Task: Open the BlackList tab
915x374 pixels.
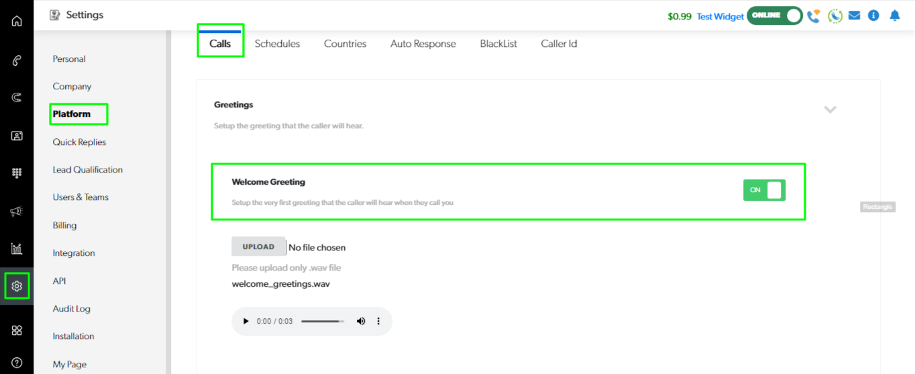Action: (498, 44)
